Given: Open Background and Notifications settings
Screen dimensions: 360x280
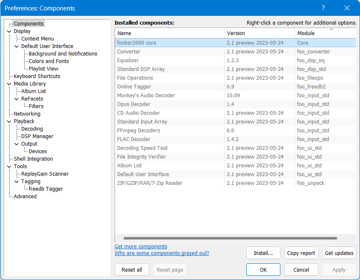Looking at the screenshot, I should [x=63, y=54].
